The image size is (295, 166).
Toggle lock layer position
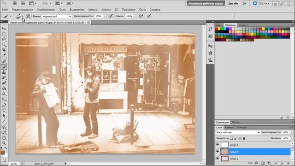click(240, 138)
